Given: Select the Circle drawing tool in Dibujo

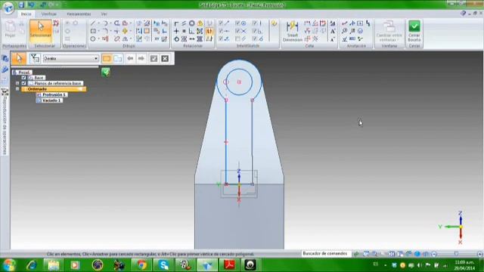Looking at the screenshot, I should click(93, 39).
